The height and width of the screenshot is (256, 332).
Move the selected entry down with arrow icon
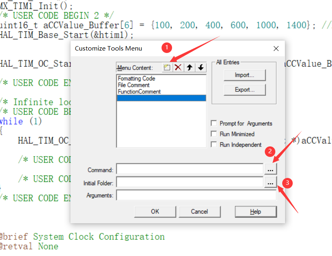(x=201, y=68)
